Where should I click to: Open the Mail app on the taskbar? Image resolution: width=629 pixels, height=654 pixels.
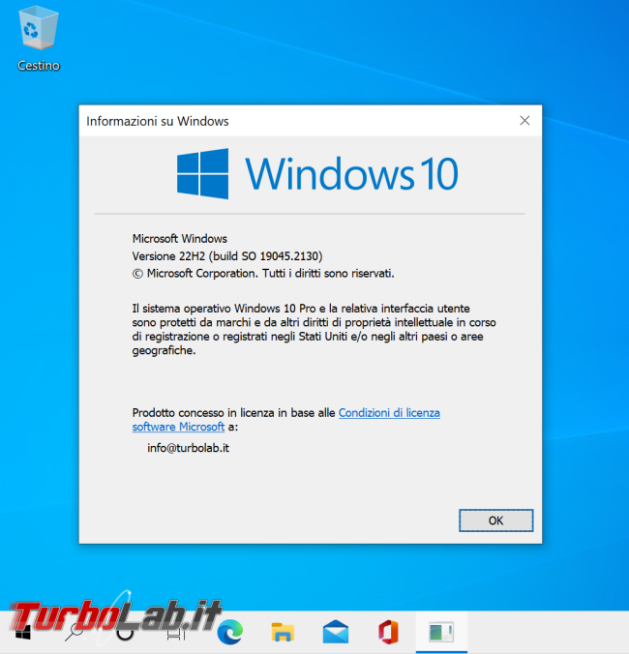pos(336,632)
